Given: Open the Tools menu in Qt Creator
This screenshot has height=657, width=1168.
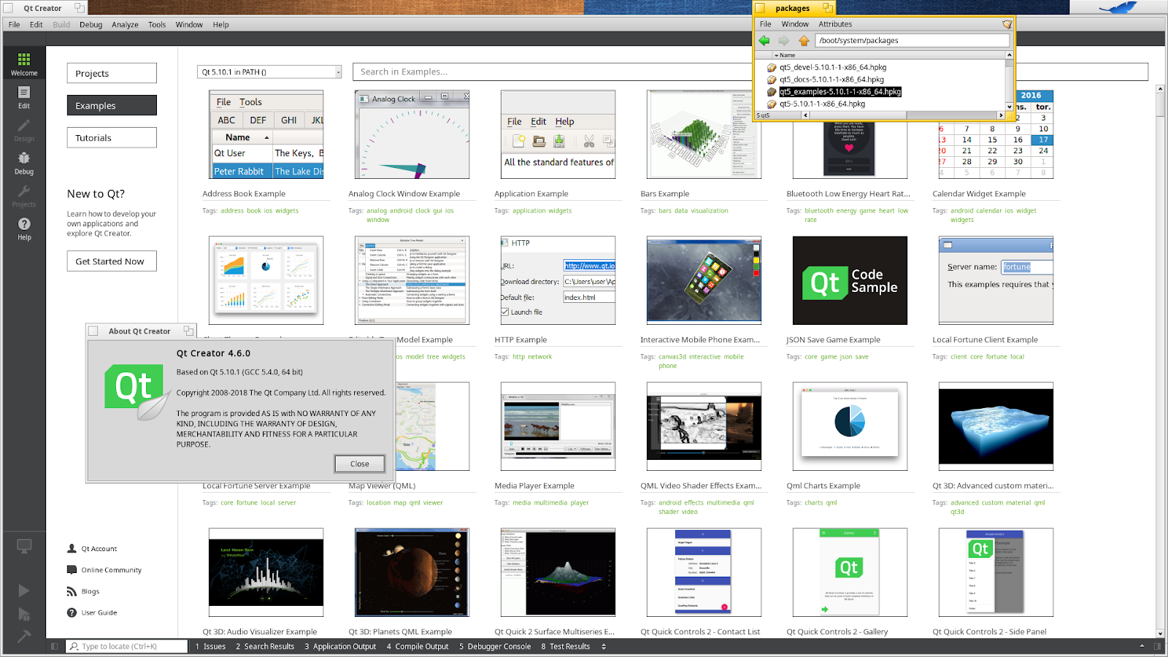Looking at the screenshot, I should [x=157, y=24].
